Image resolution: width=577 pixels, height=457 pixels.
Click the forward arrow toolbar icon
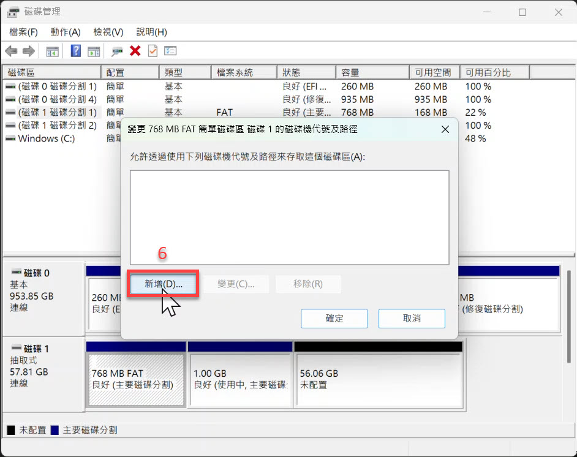coord(28,51)
